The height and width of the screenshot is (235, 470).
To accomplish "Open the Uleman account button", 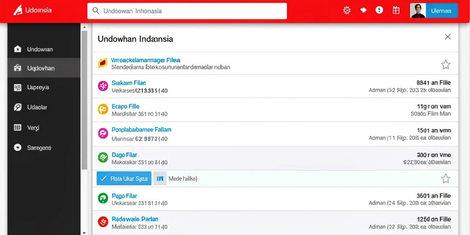I will click(442, 11).
